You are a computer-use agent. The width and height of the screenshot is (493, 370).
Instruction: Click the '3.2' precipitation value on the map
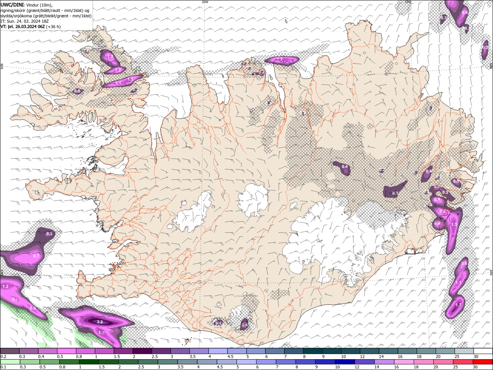[x=100, y=322]
